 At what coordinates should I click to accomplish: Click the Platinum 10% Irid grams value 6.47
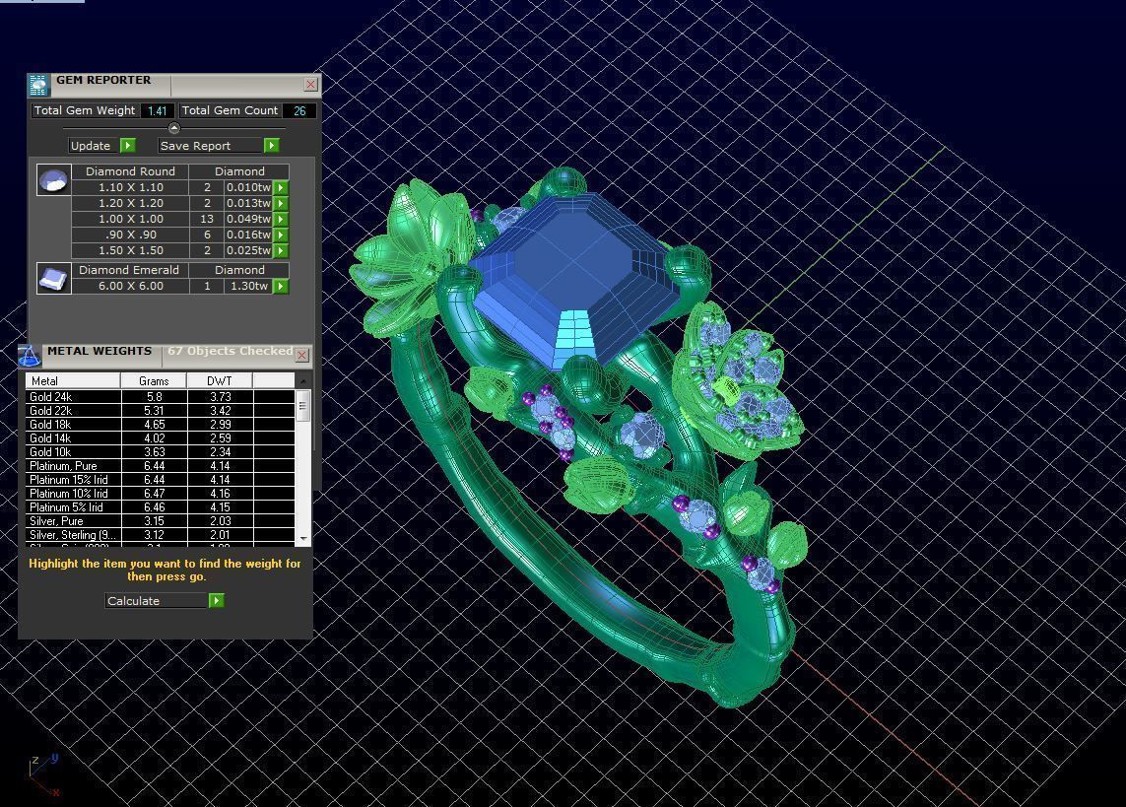155,494
